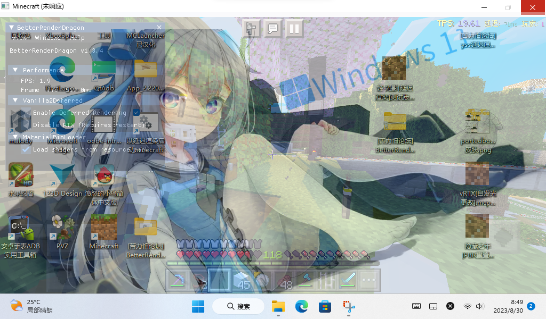
Task: Open the Minecraft grass block desktop shortcut
Action: pos(104,232)
